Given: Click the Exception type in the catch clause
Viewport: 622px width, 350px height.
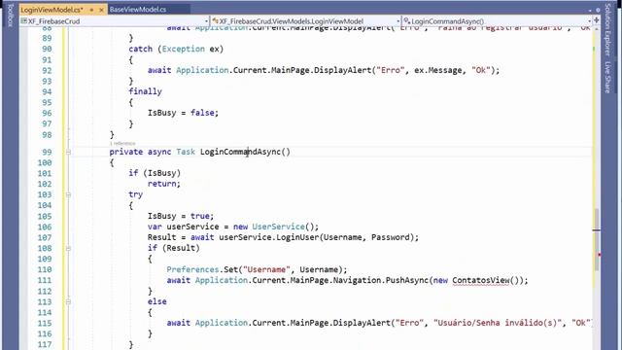Looking at the screenshot, I should 184,50.
